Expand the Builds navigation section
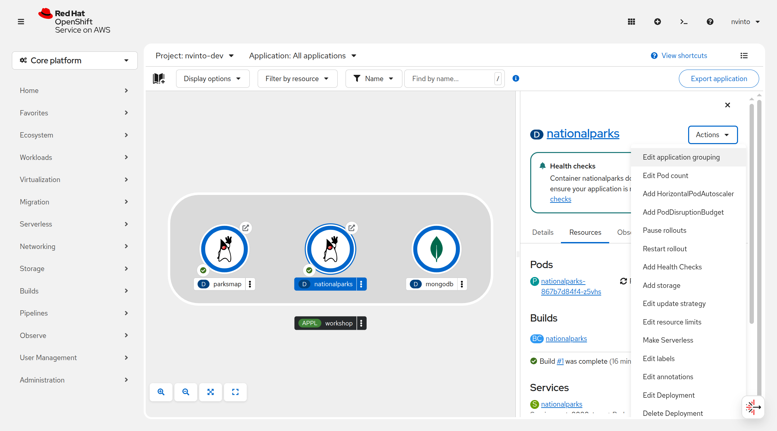This screenshot has width=777, height=431. [x=74, y=291]
